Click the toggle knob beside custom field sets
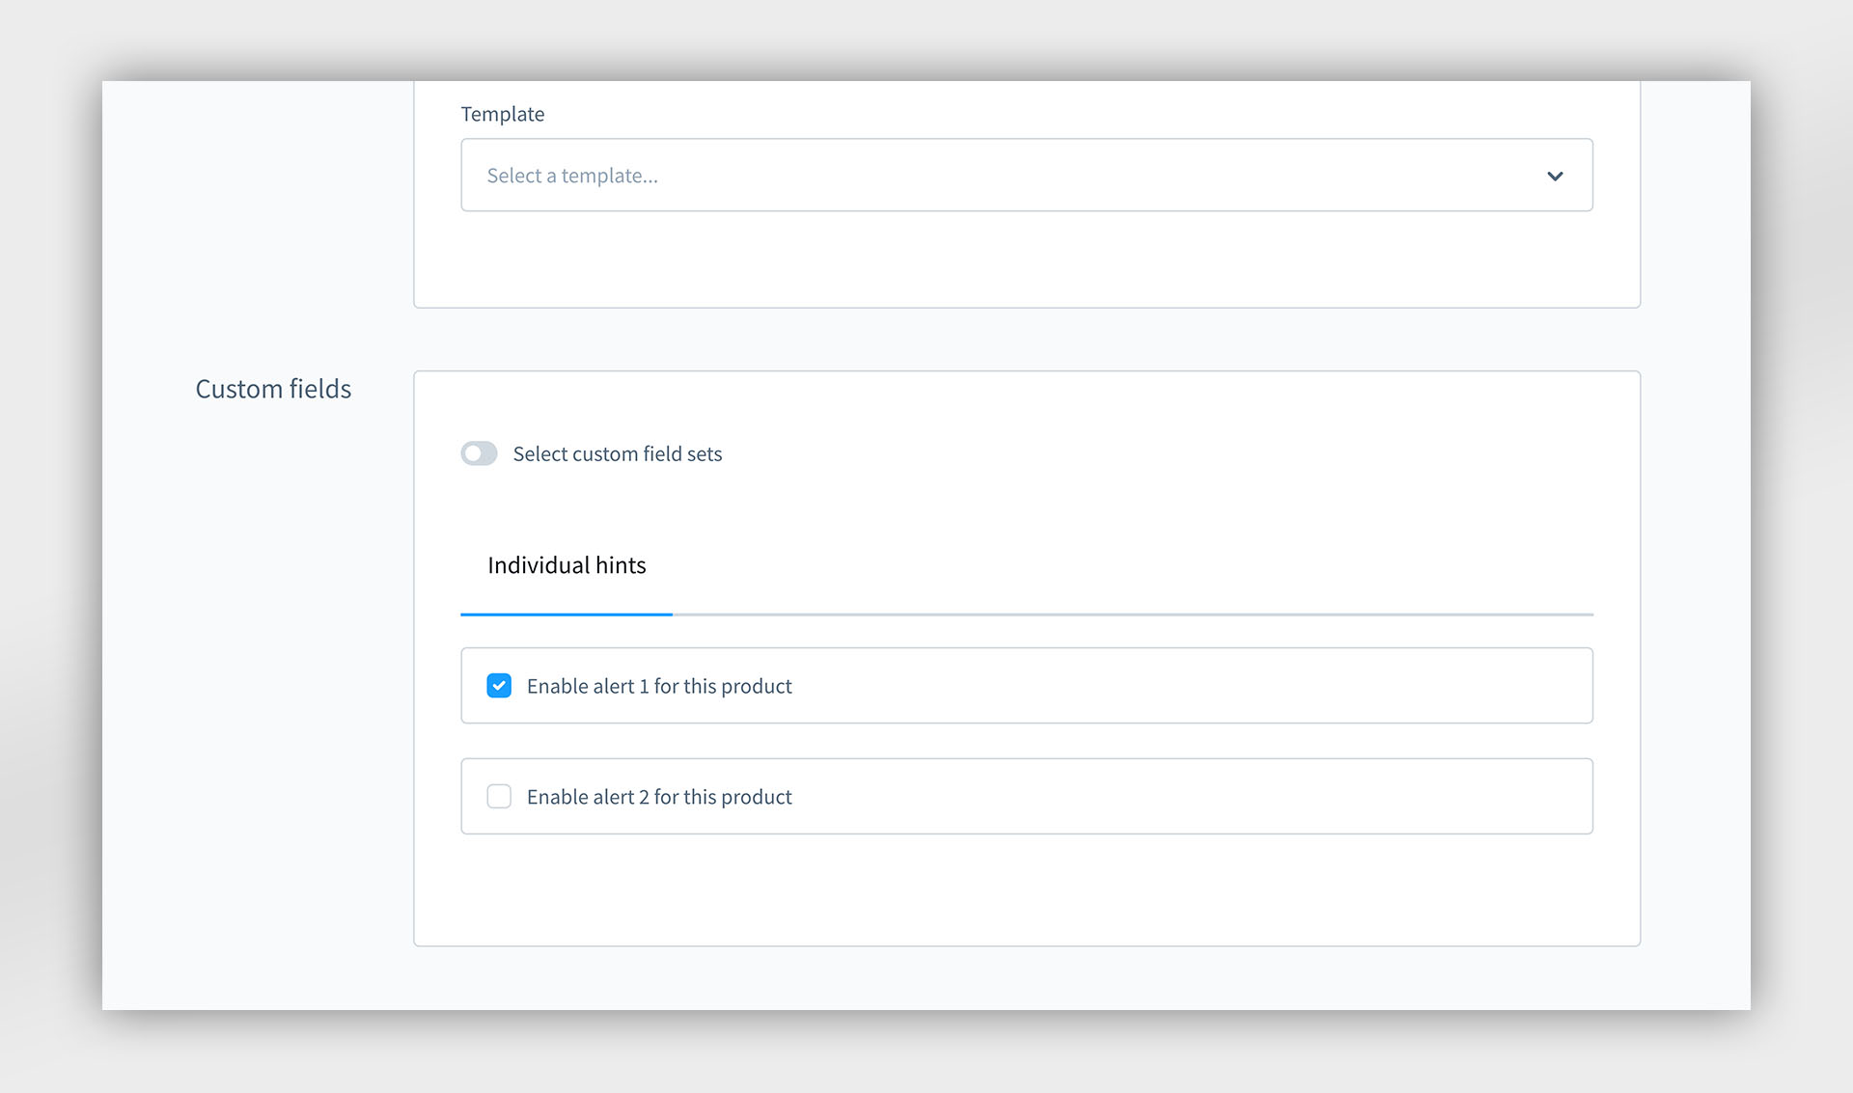 tap(473, 453)
